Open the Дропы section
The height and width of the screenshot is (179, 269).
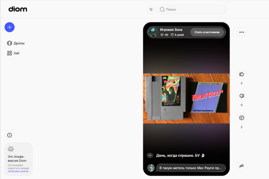point(16,43)
